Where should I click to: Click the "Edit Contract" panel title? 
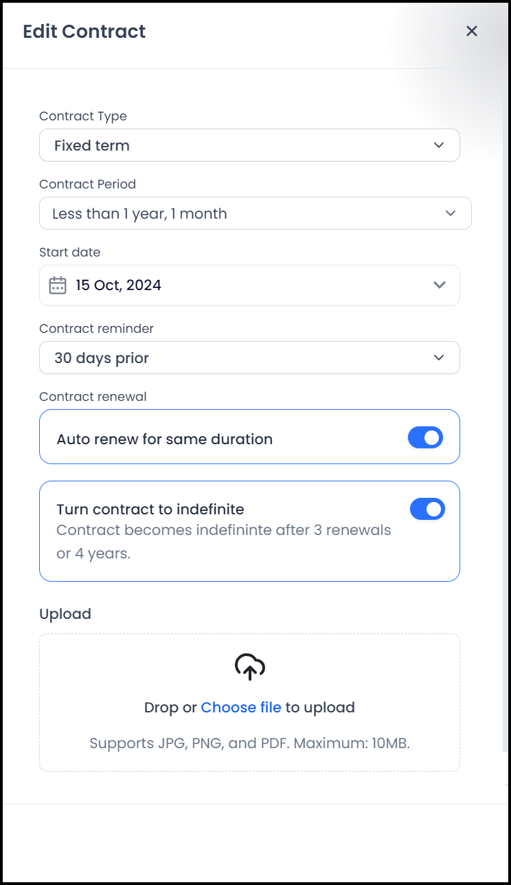click(84, 32)
